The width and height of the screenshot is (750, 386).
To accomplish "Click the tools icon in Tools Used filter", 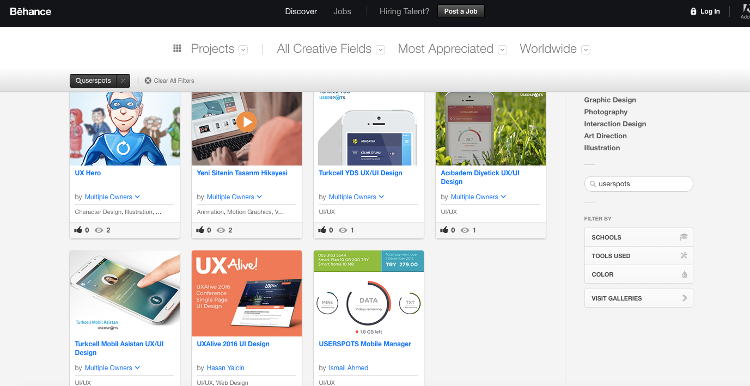I will (684, 256).
